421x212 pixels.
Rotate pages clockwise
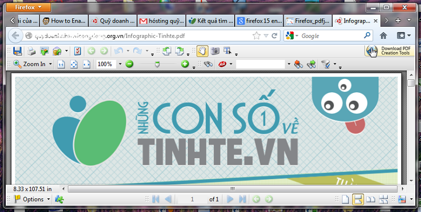pyautogui.click(x=179, y=51)
